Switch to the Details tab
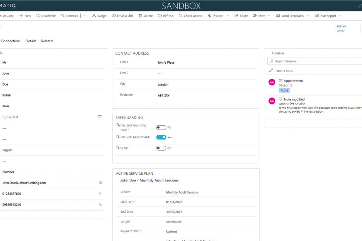The height and width of the screenshot is (241, 362). [31, 41]
